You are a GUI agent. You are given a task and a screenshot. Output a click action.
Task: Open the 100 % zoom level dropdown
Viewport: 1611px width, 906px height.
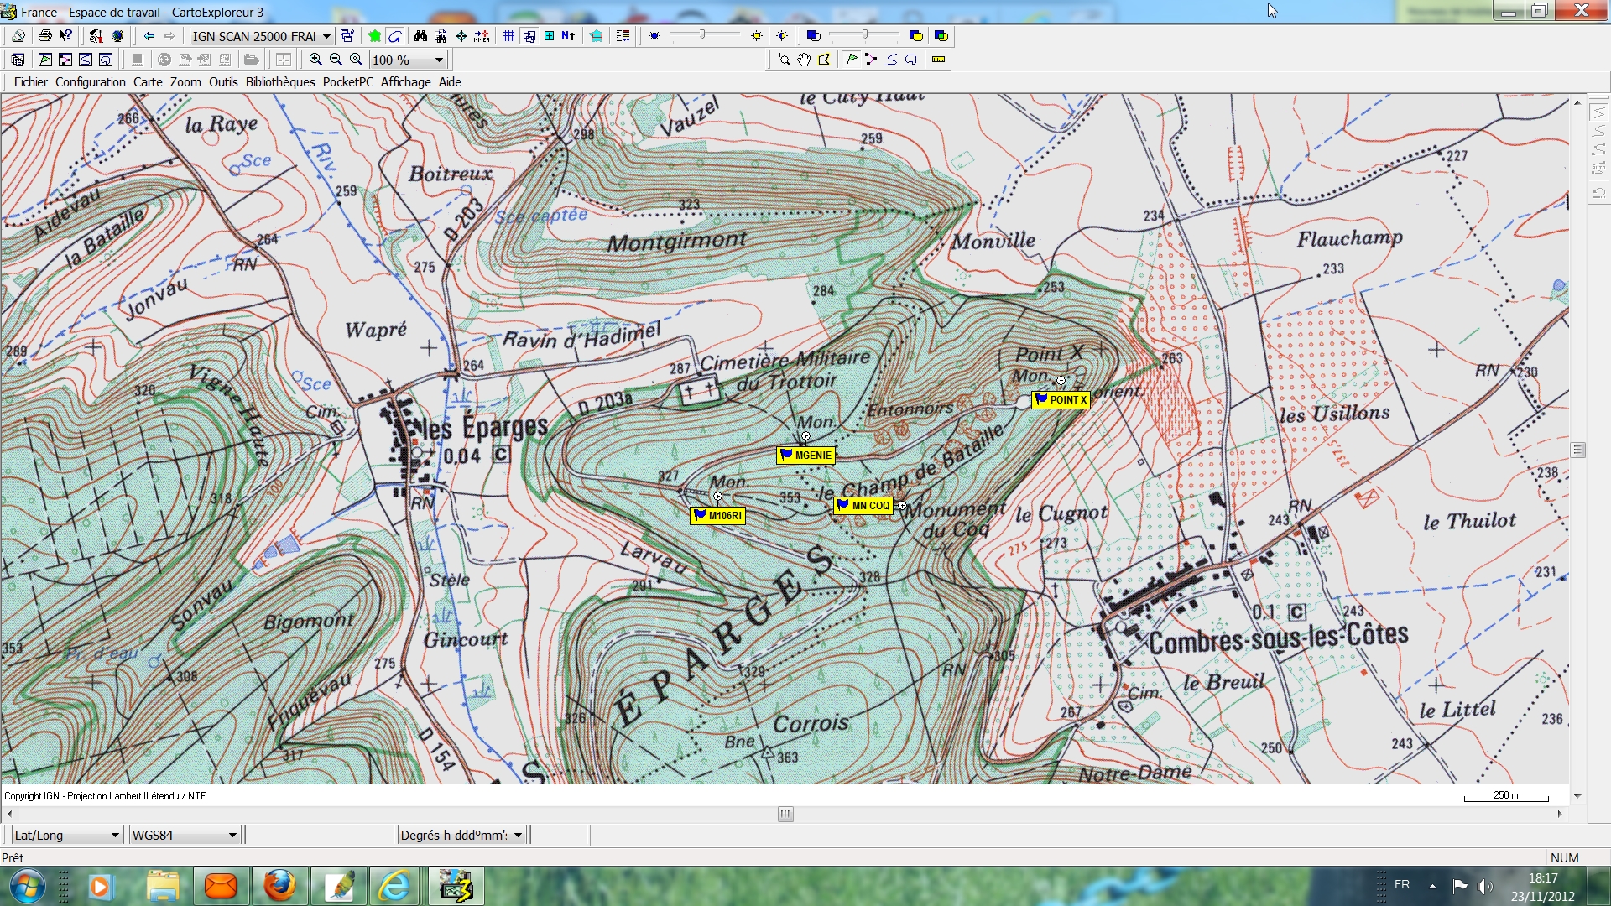(x=438, y=60)
